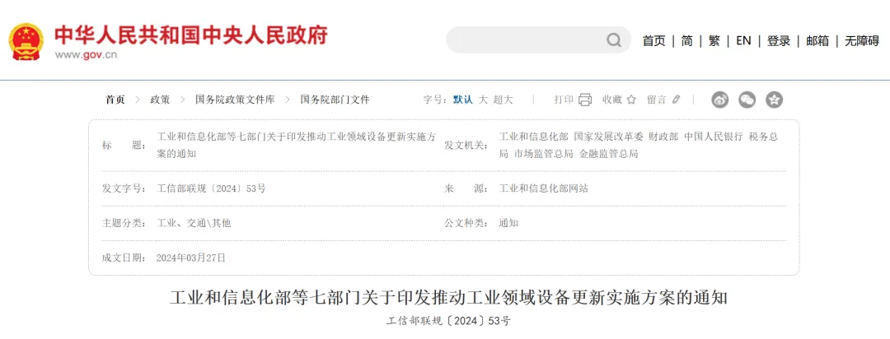Open 国务院政策文件库 breadcrumb link
890x339 pixels.
pyautogui.click(x=235, y=100)
